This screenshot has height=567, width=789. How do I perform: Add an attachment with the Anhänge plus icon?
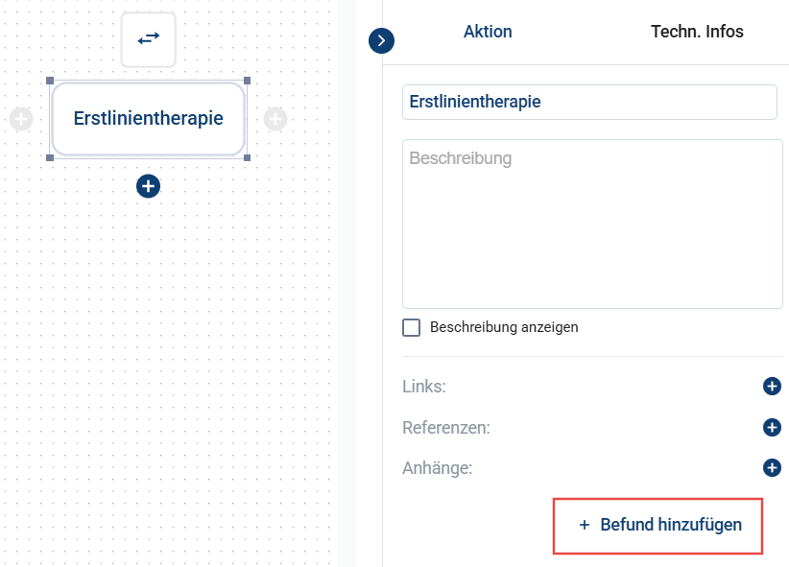coord(772,468)
